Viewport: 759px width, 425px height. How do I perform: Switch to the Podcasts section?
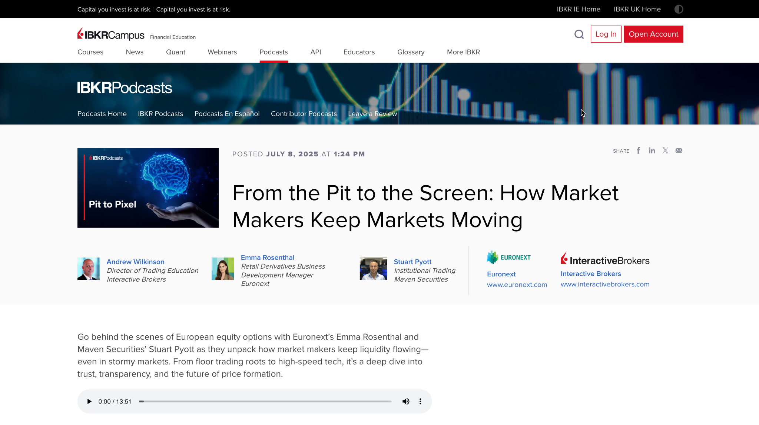click(x=274, y=52)
